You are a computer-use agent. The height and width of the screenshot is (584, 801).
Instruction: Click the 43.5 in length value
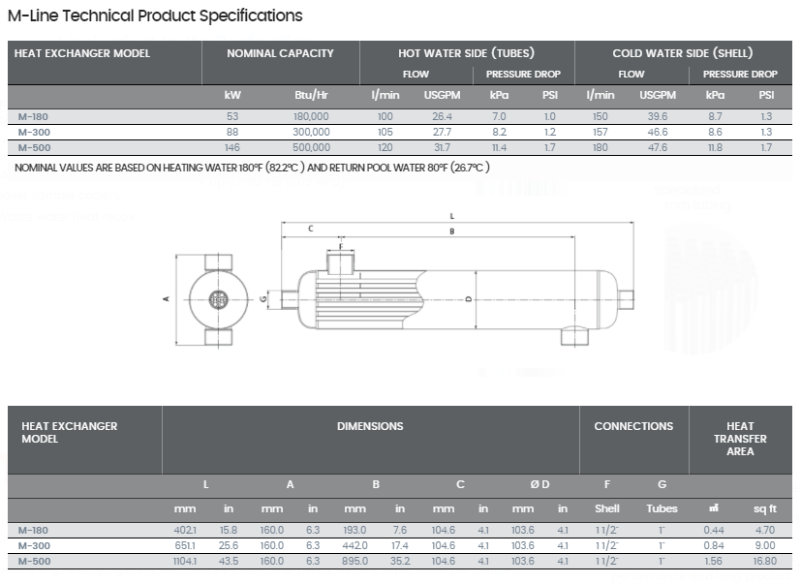pyautogui.click(x=229, y=561)
